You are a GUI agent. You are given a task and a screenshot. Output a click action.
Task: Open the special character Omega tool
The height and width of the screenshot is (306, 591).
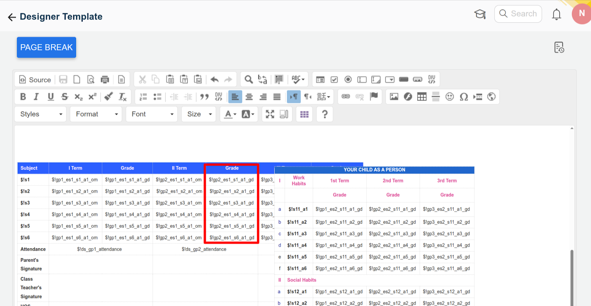point(464,97)
